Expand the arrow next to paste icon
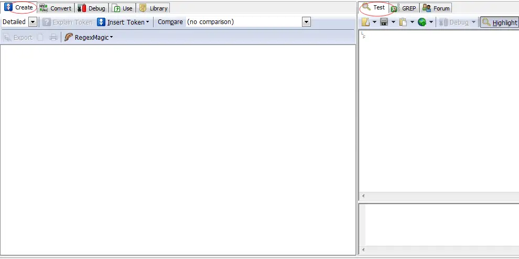 pyautogui.click(x=412, y=22)
